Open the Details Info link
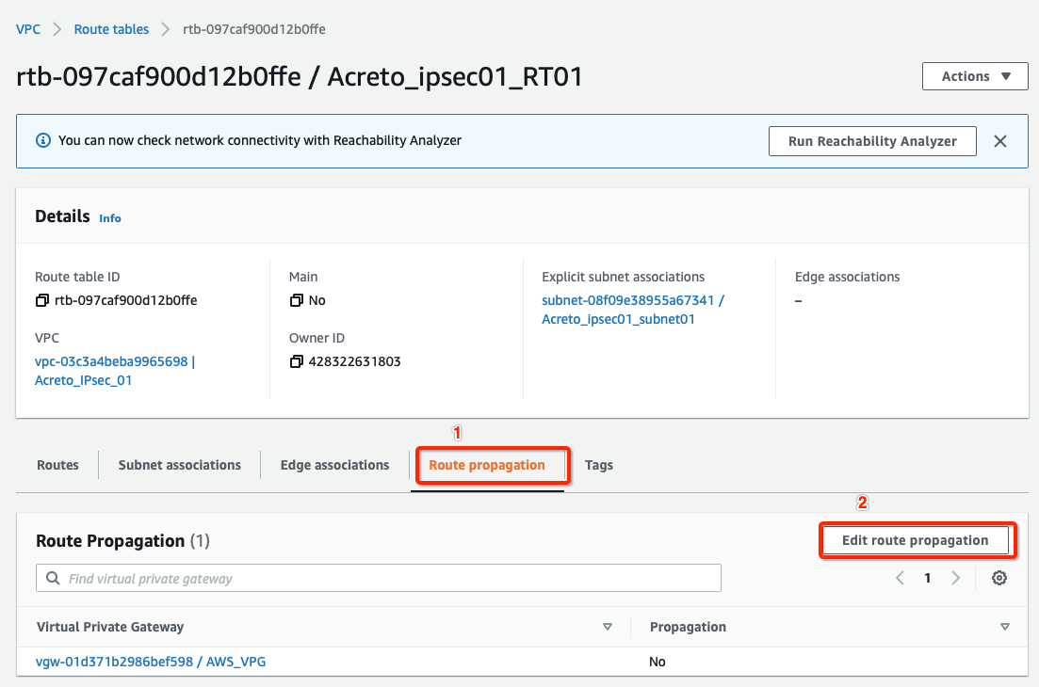This screenshot has width=1039, height=687. pyautogui.click(x=110, y=218)
